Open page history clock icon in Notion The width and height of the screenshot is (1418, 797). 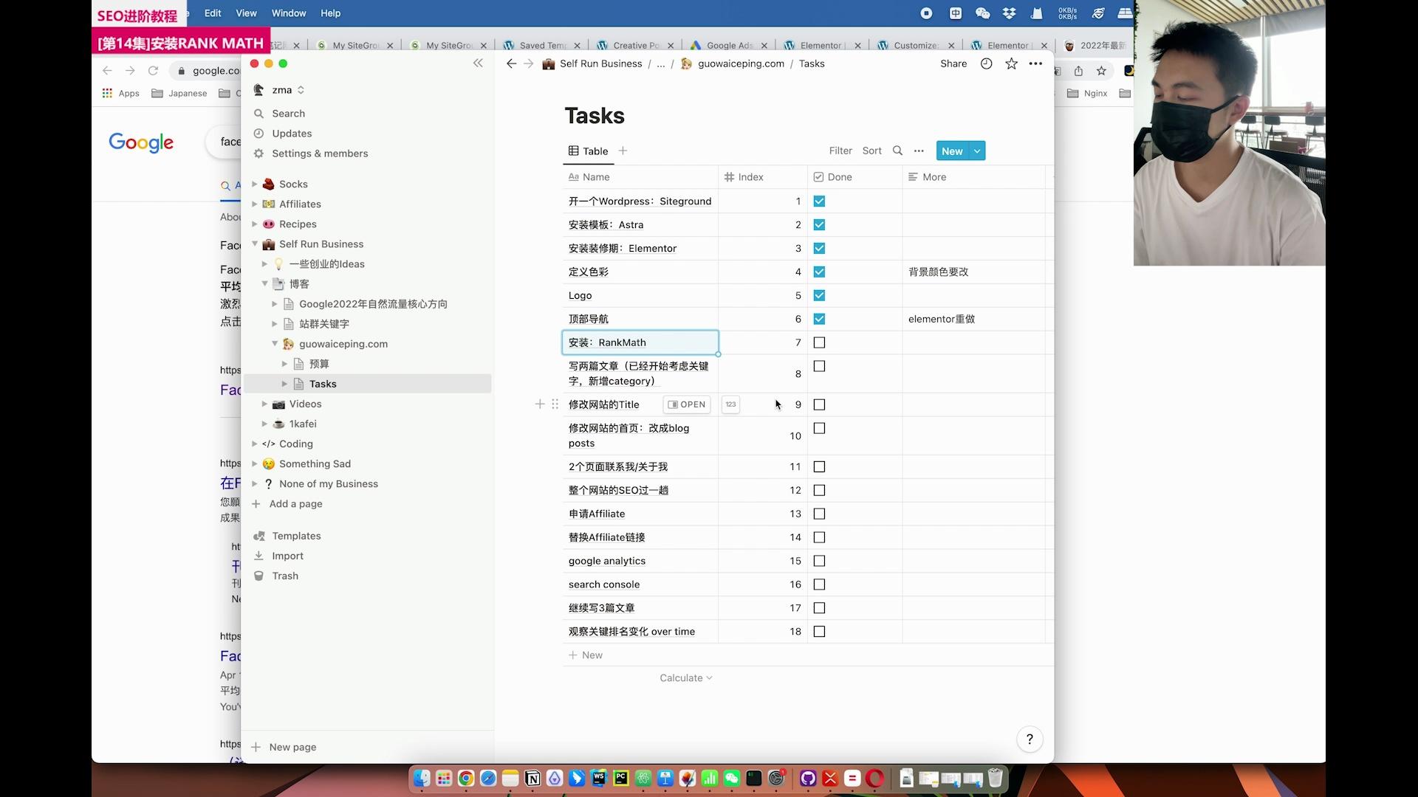click(x=986, y=63)
